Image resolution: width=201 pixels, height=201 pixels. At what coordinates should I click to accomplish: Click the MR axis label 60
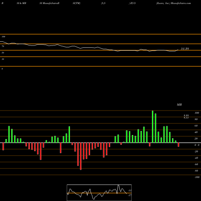coord(196,126)
